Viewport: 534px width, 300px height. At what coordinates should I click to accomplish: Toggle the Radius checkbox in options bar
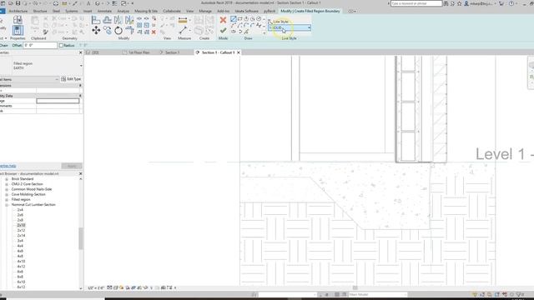pyautogui.click(x=61, y=45)
